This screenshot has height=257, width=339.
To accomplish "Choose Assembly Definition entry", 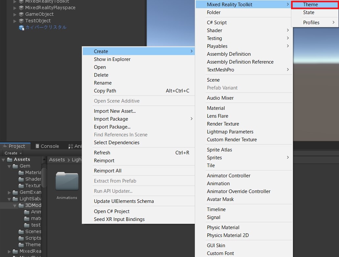I will [x=243, y=54].
